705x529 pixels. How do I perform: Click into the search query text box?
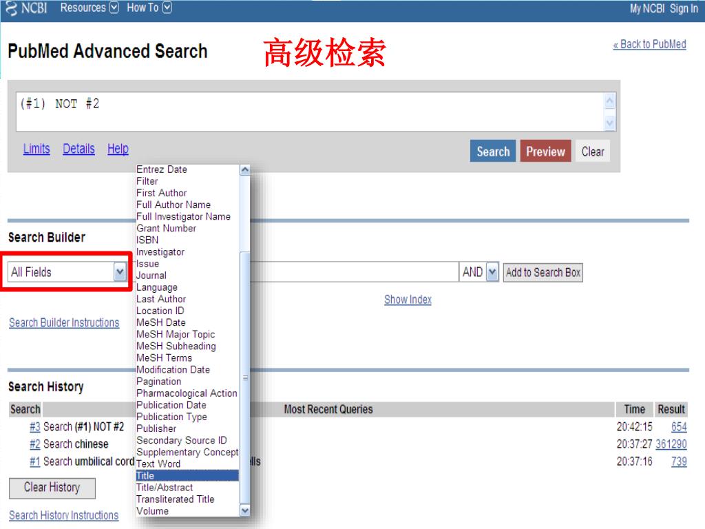click(x=311, y=112)
